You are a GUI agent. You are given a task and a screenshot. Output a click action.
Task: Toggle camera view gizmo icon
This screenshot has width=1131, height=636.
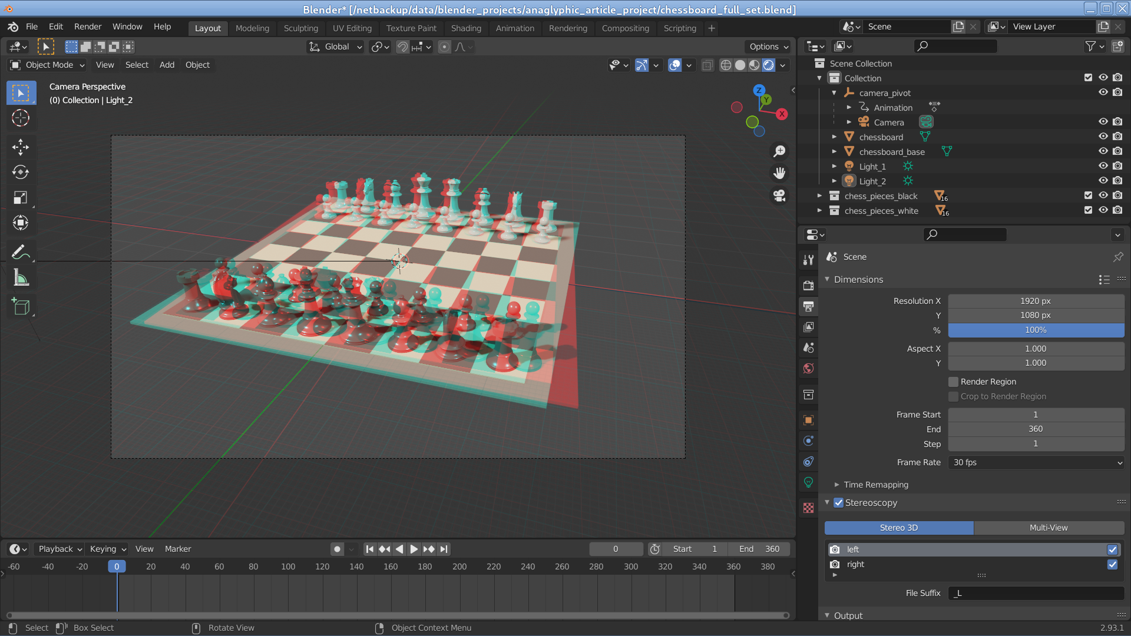click(x=779, y=196)
